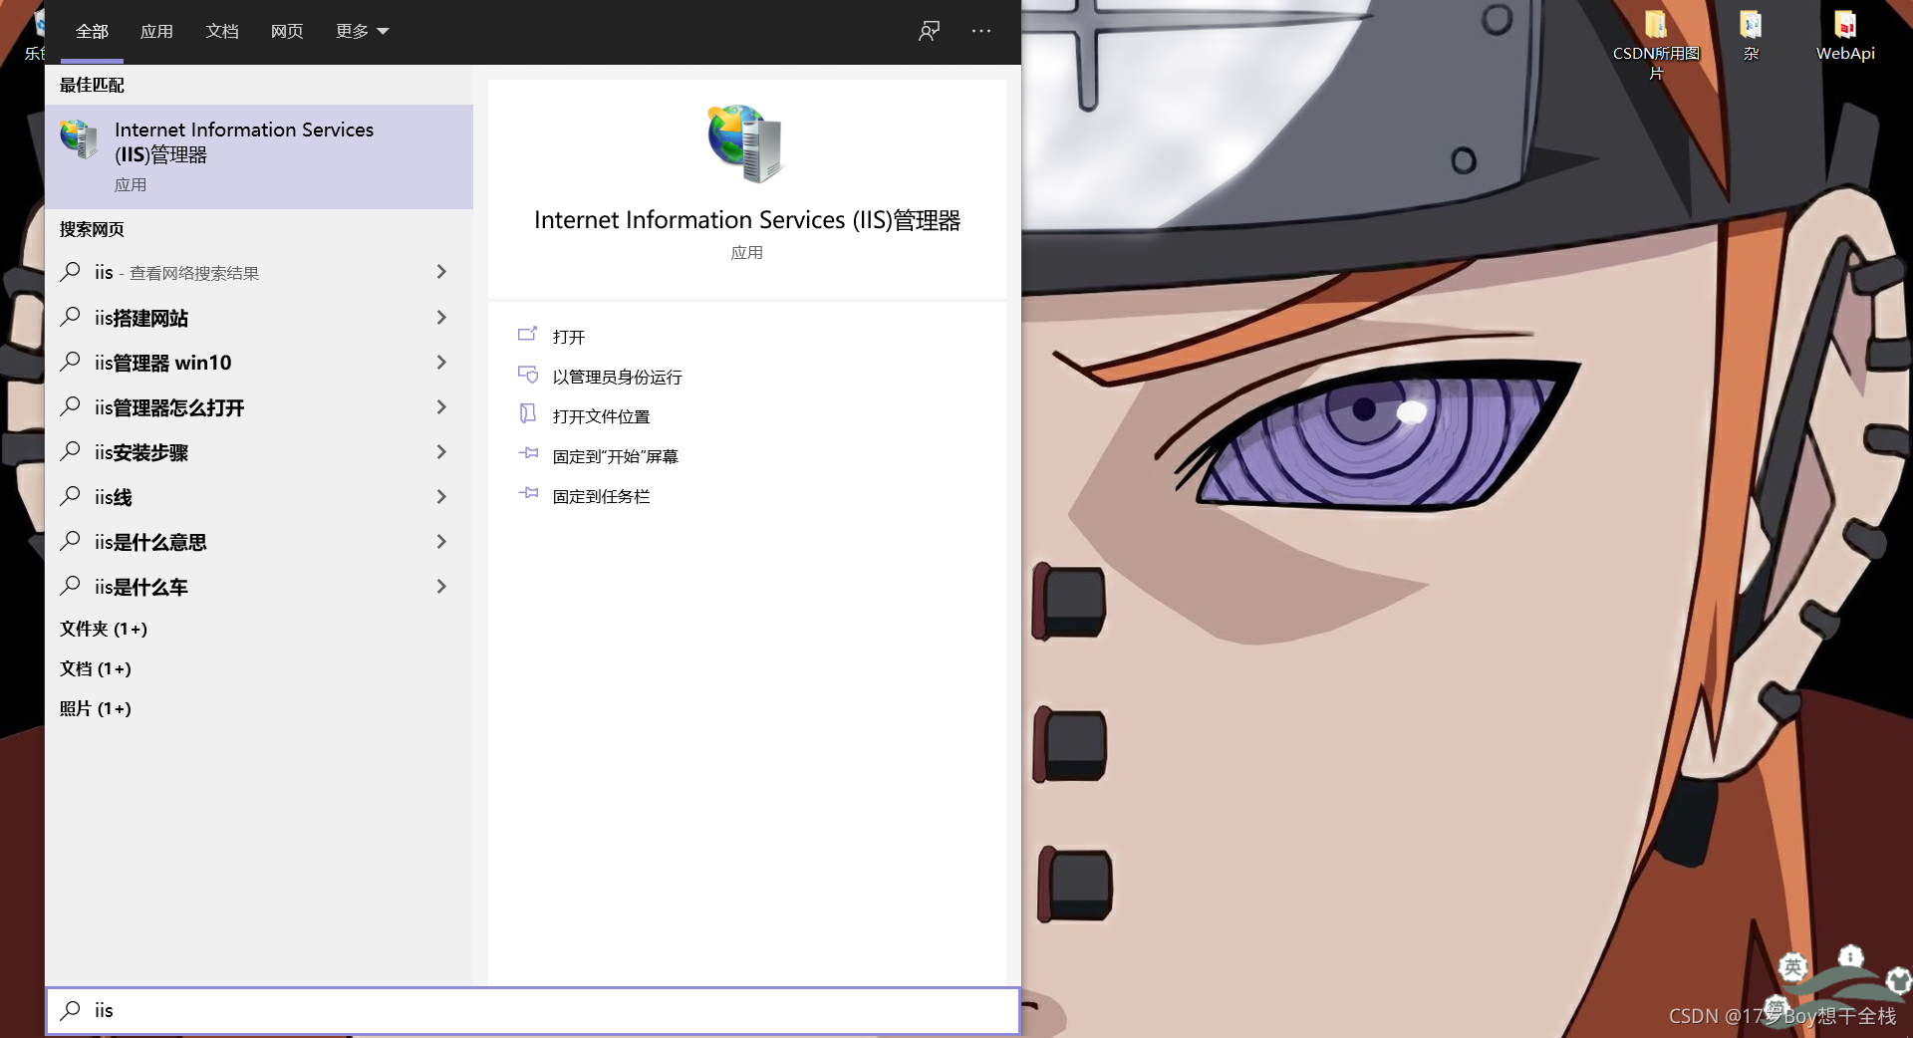Click 打开 to launch IIS Manager
Viewport: 1913px width, 1038px height.
click(x=569, y=337)
